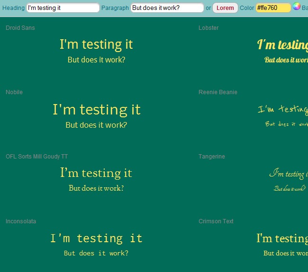
Task: Pick the OFL Sorts Mill Goudy TT label
Action: [36, 157]
